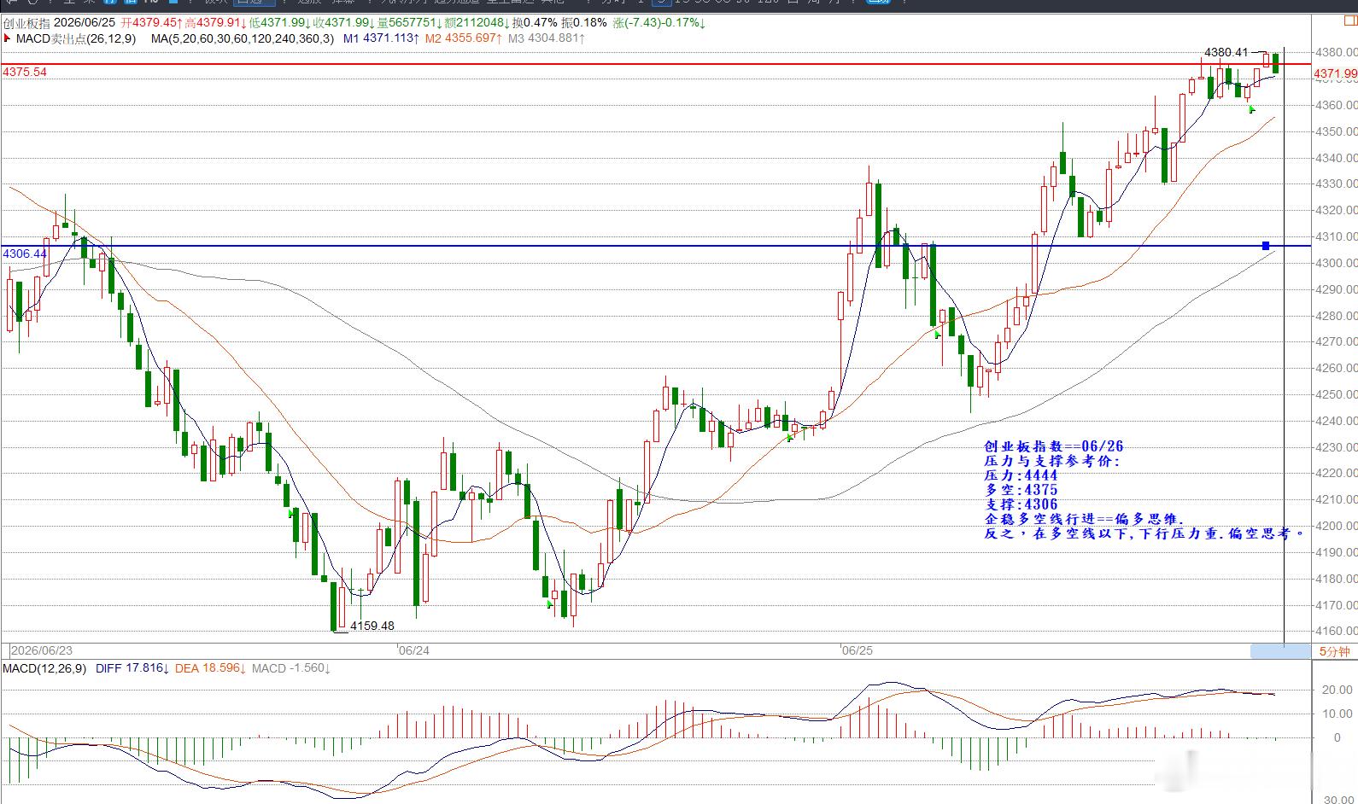
Task: Click the 06/24 date on the time axis
Action: coord(414,650)
